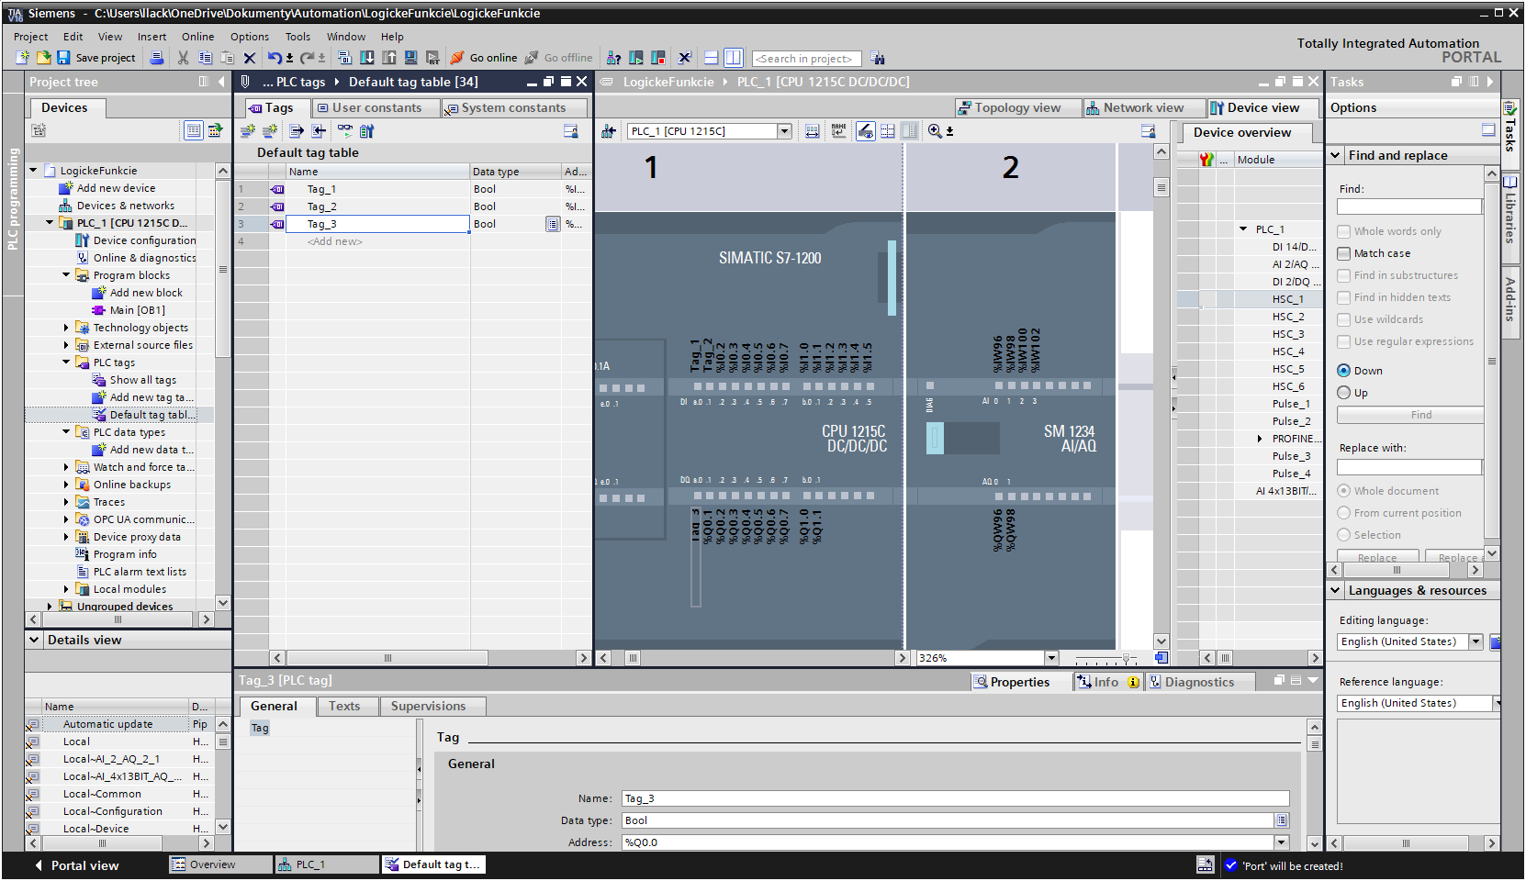Click the Undo arrow icon
Viewport: 1526px width, 881px height.
(274, 58)
